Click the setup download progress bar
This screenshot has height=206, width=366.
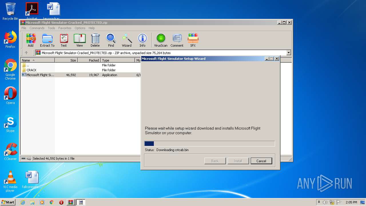pyautogui.click(x=210, y=144)
